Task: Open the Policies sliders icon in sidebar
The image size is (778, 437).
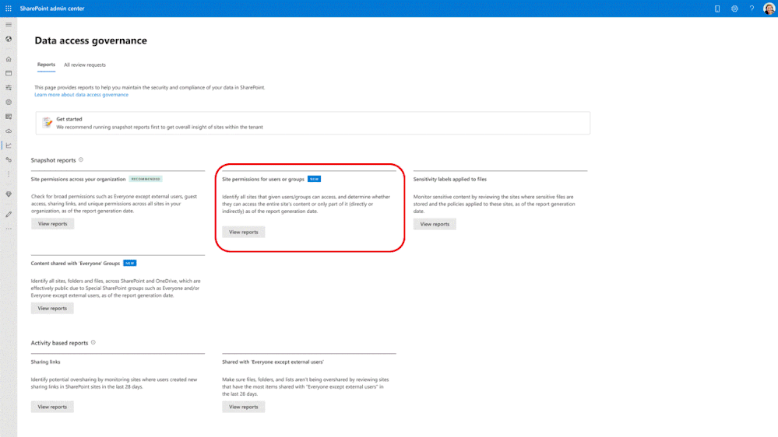Action: [9, 88]
